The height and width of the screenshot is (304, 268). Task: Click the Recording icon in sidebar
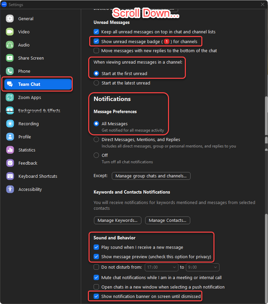(10, 124)
